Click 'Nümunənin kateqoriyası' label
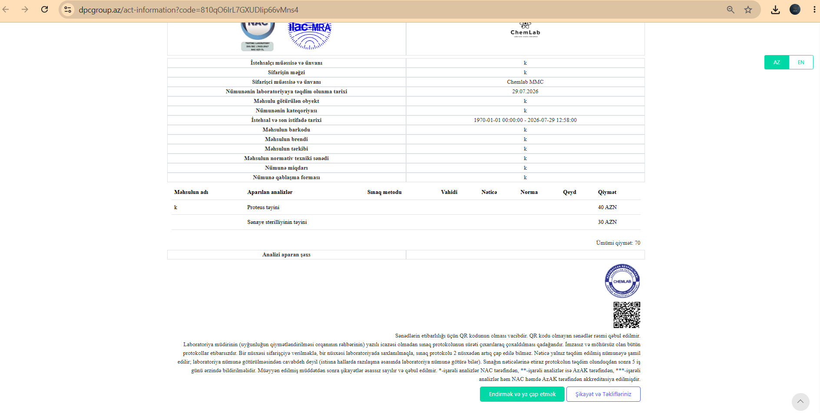The width and height of the screenshot is (820, 413). pos(286,111)
